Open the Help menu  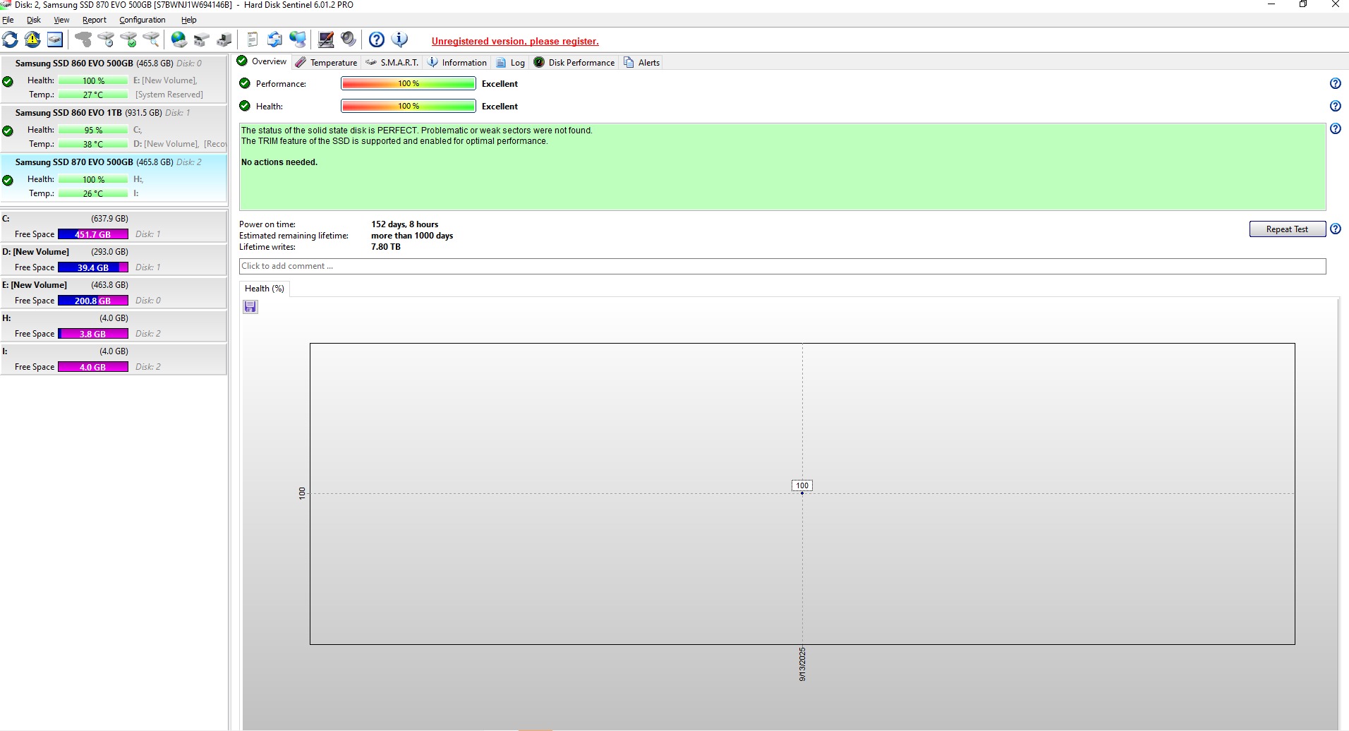click(188, 20)
